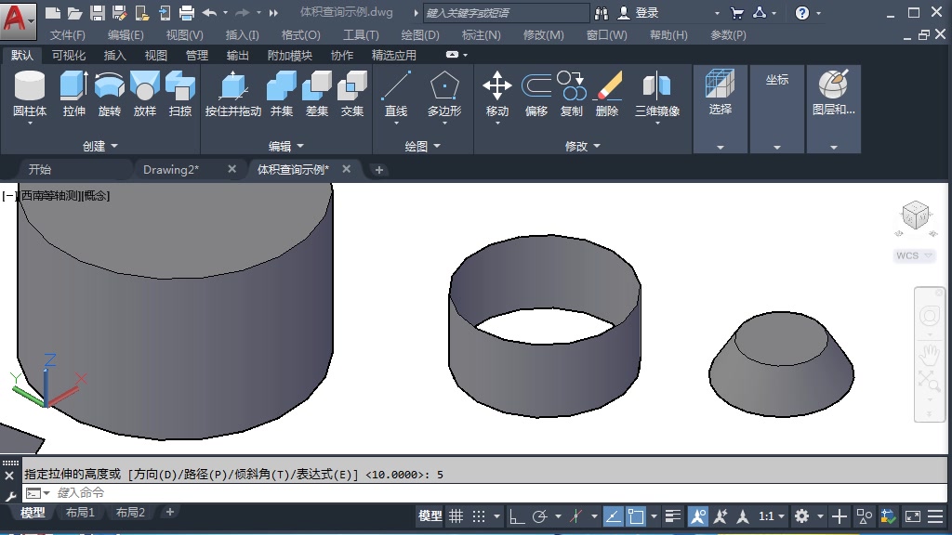Click the ViewCube home corner

click(x=915, y=215)
